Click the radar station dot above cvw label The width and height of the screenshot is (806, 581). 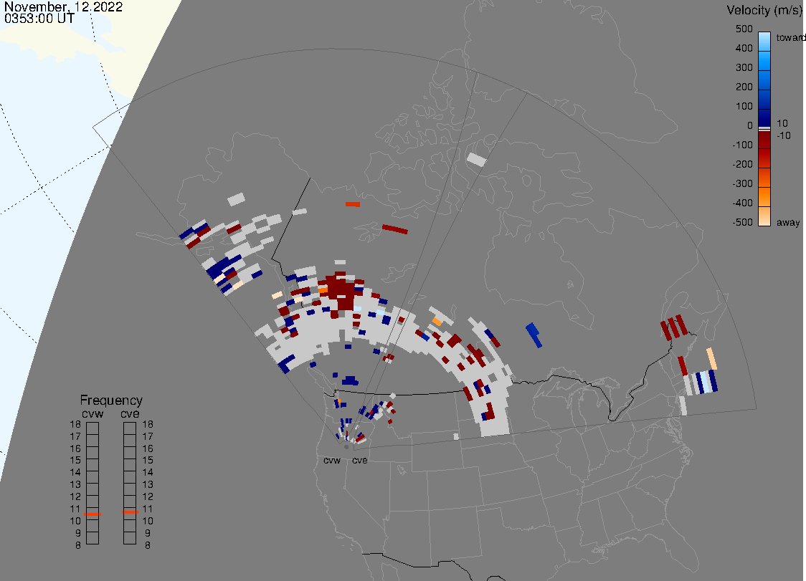point(346,447)
